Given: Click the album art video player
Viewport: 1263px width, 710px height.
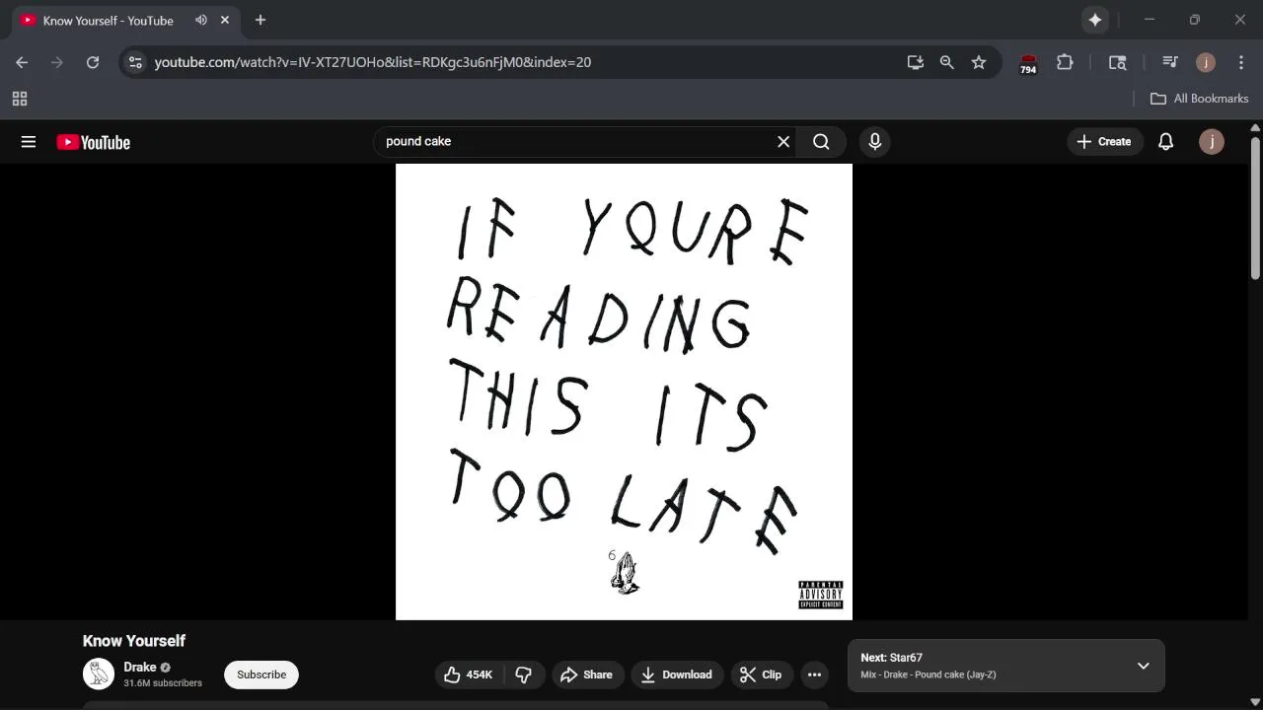Looking at the screenshot, I should pos(624,391).
